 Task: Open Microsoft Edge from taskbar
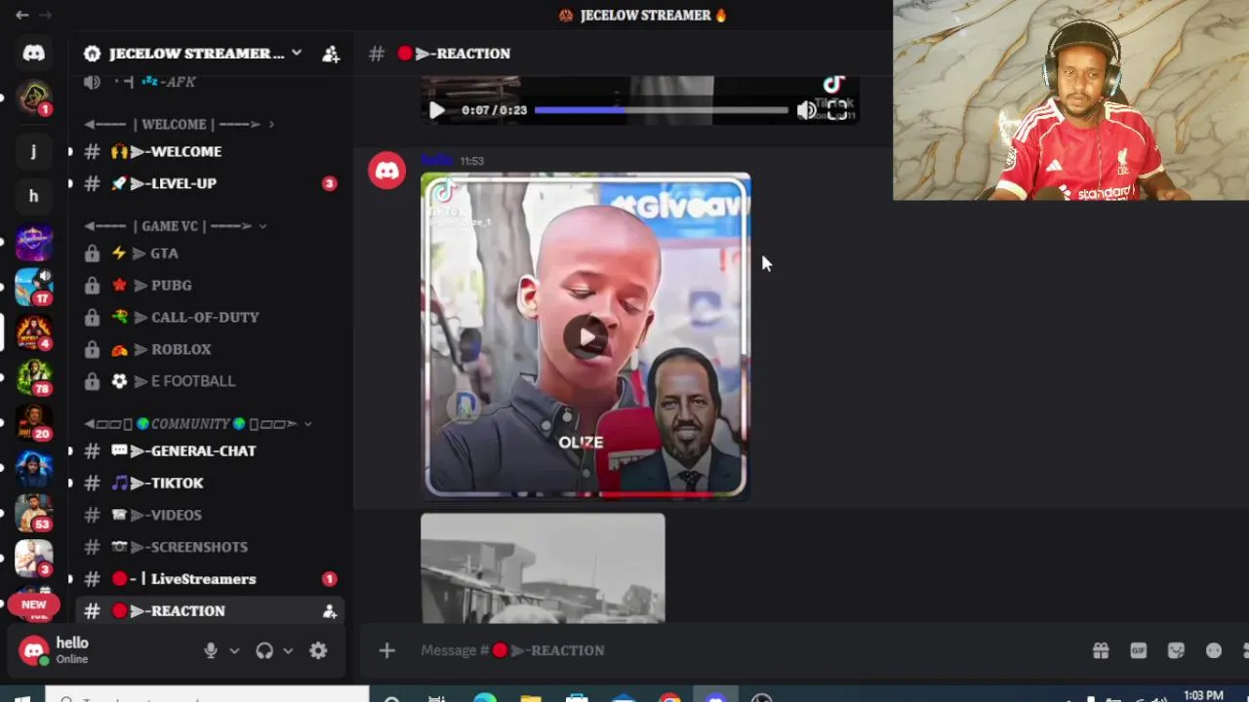coord(484,697)
